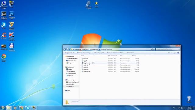Open Сеть in the navigation pane

[x=68, y=90]
